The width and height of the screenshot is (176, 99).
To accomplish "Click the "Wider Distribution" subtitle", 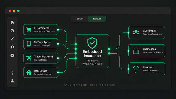I will pyautogui.click(x=151, y=70).
